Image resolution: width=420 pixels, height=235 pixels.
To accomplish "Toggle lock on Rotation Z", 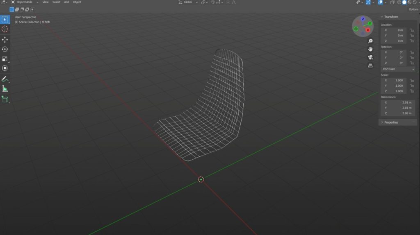I will coord(412,63).
